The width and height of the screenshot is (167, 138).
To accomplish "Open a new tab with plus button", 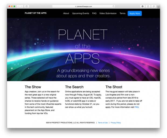I will pyautogui.click(x=158, y=7).
